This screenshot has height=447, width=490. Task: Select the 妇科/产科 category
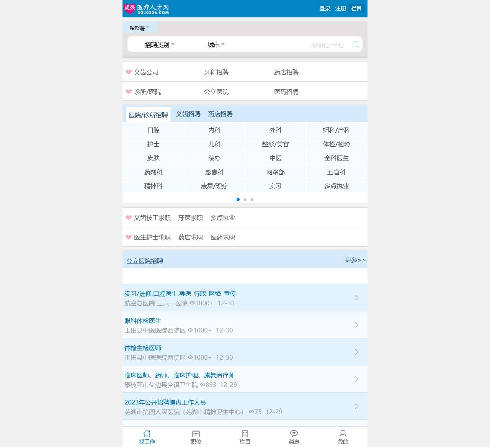point(336,130)
